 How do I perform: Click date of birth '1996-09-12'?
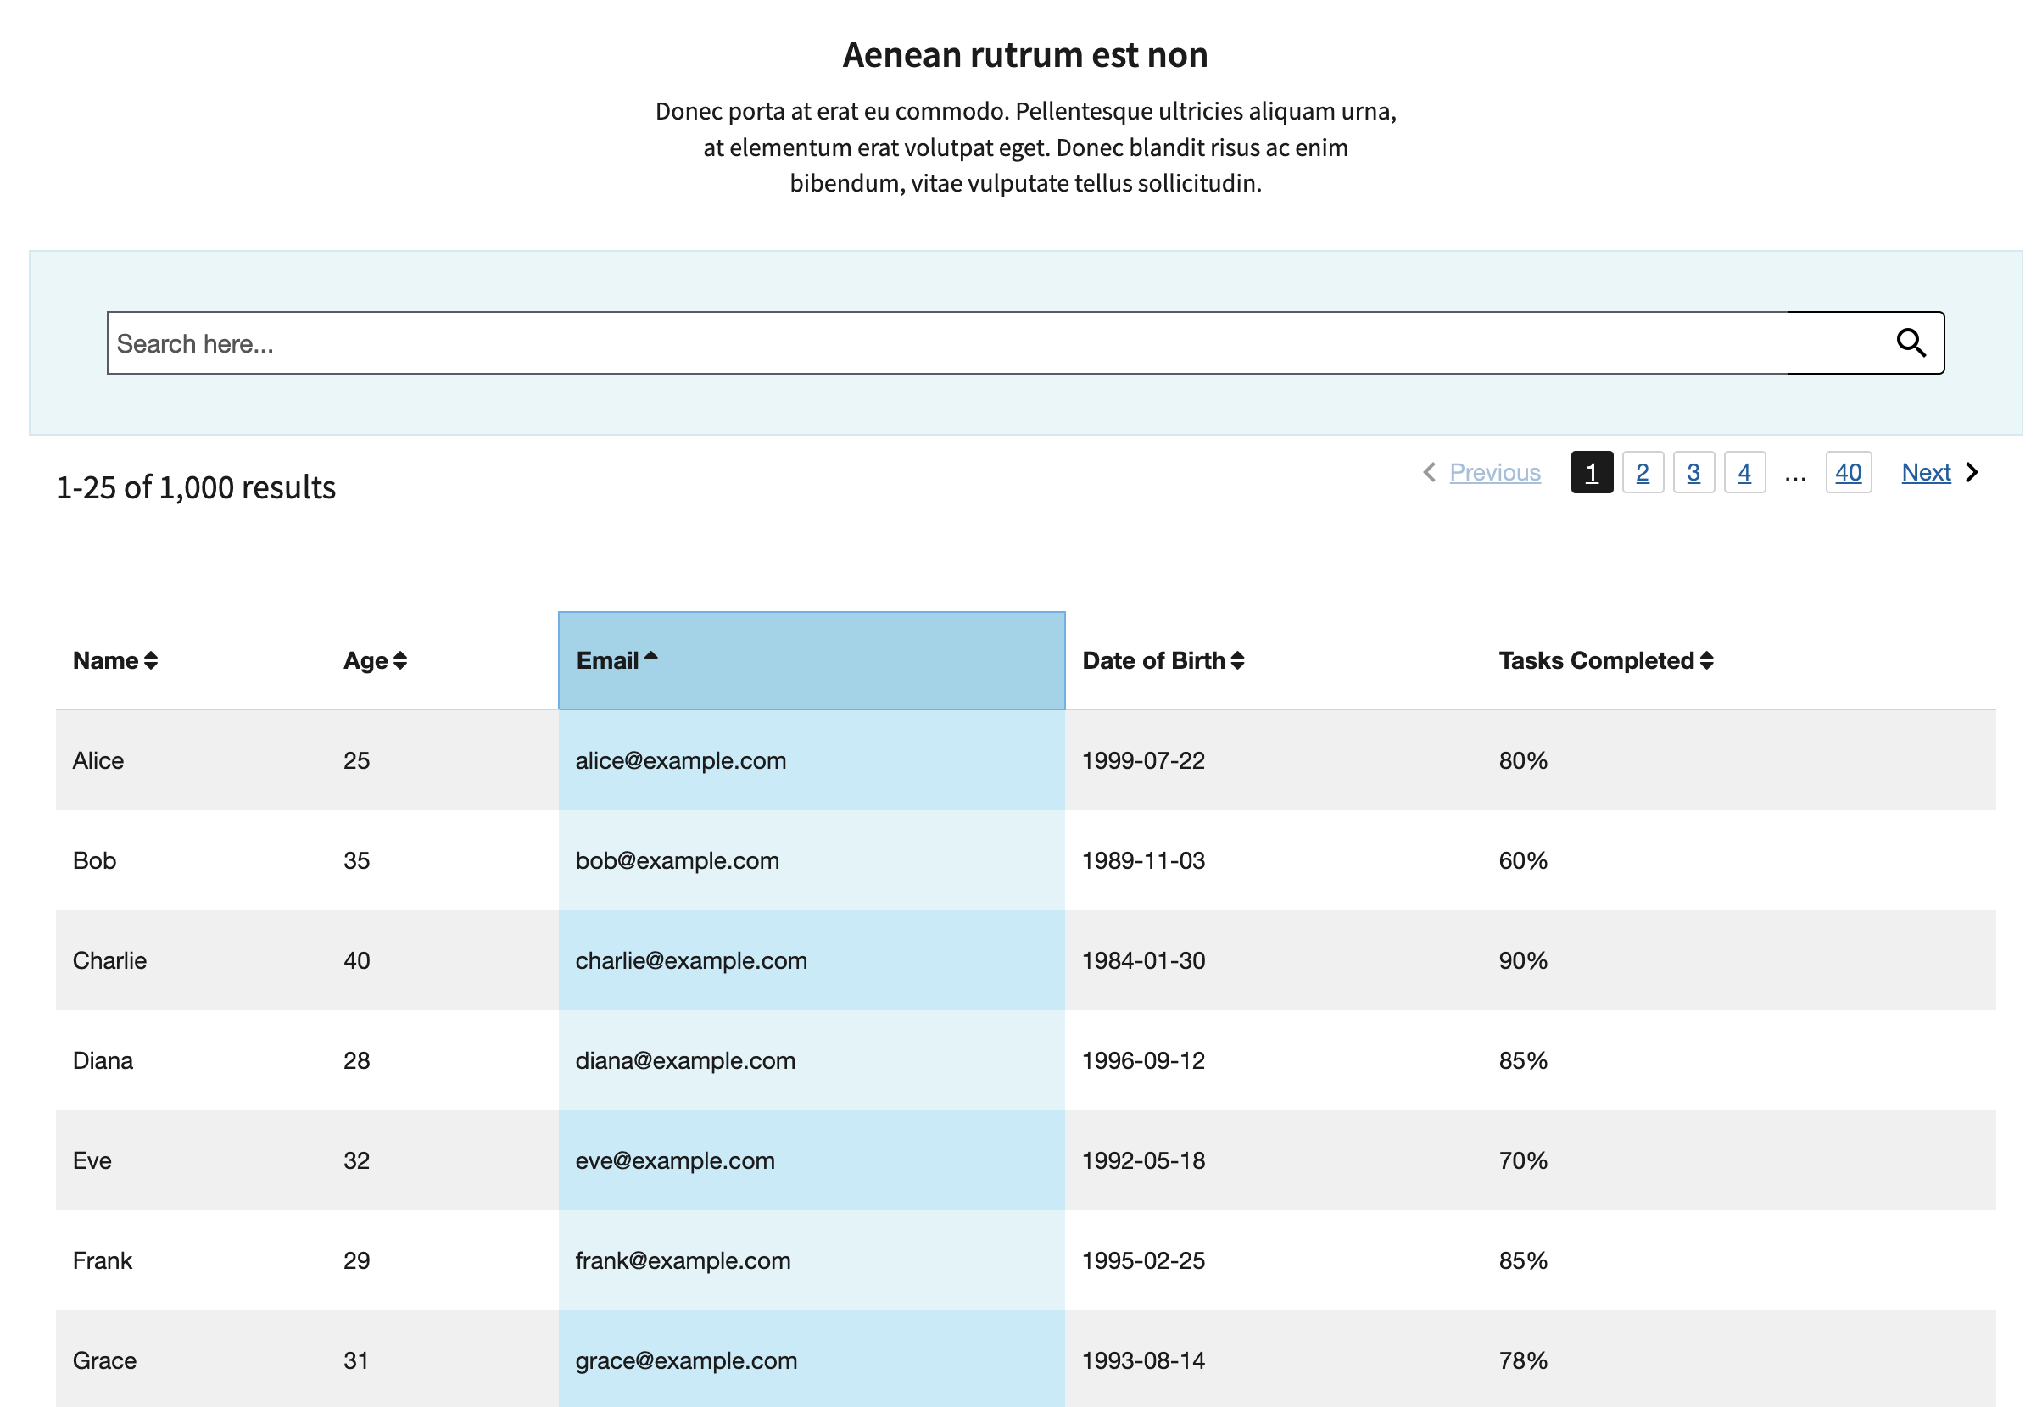(1143, 1059)
